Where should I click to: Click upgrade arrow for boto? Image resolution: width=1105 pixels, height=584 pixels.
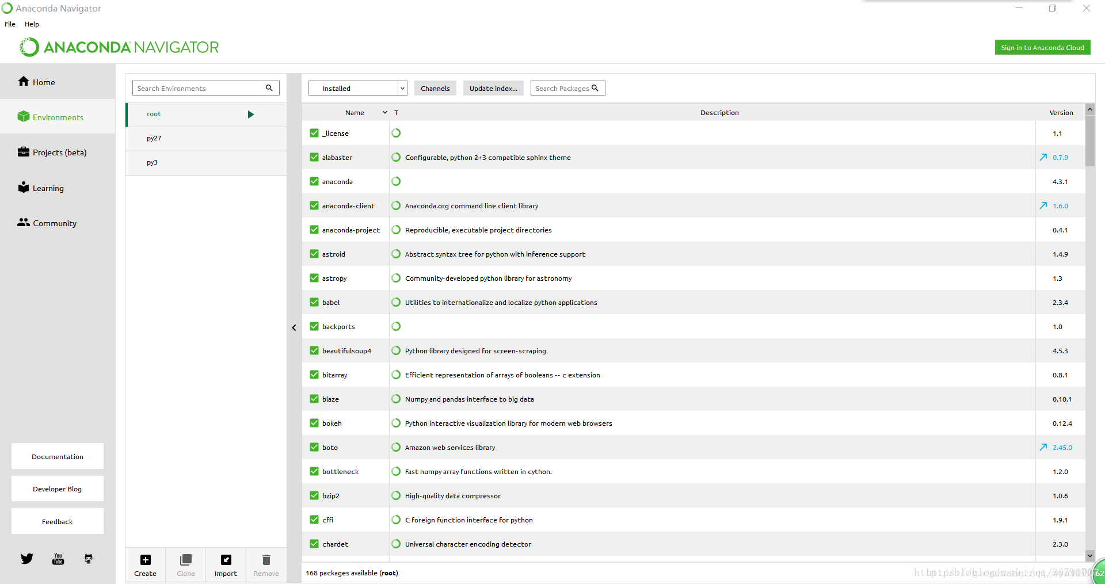tap(1043, 447)
